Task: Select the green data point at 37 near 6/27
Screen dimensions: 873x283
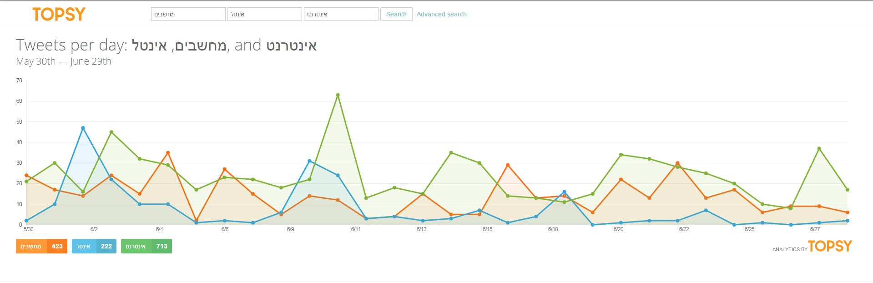Action: pos(819,149)
